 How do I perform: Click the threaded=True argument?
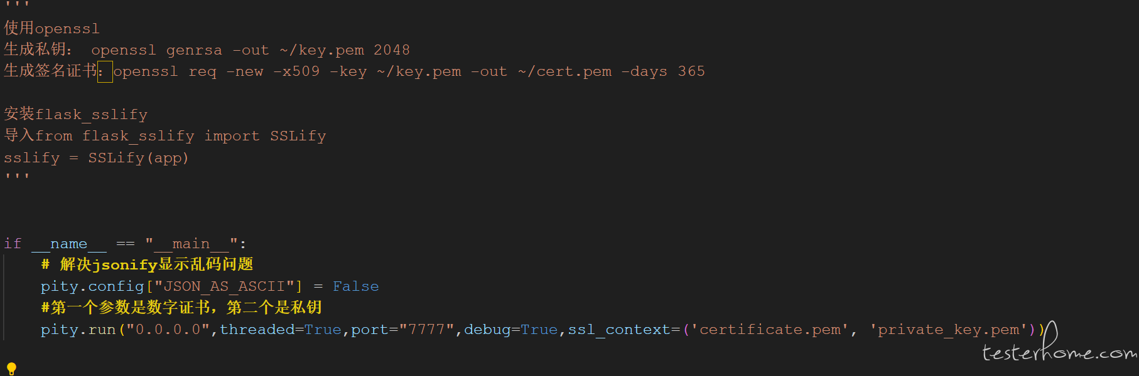coord(281,330)
